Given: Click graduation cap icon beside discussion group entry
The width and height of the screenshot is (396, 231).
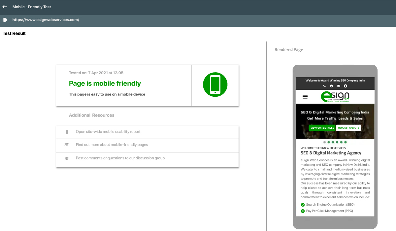Looking at the screenshot, I should point(67,158).
